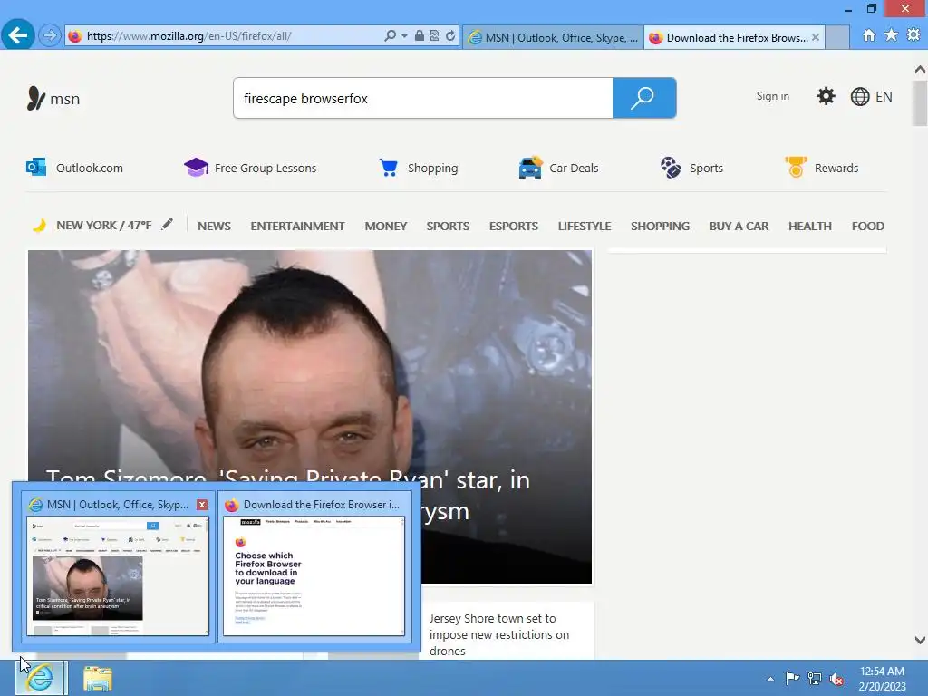Click the Internet Explorer taskbar icon
The image size is (928, 696).
click(40, 678)
